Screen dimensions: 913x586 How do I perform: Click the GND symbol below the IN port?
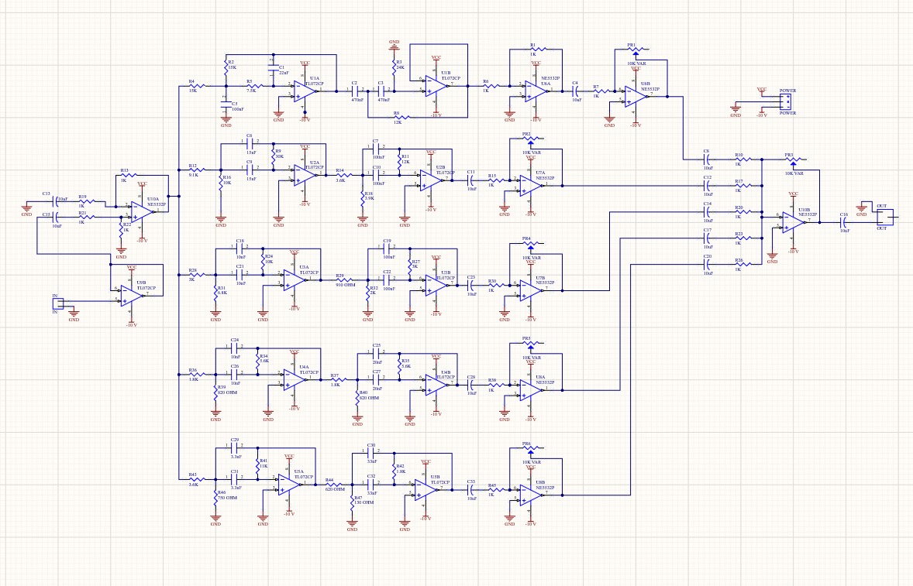[75, 314]
